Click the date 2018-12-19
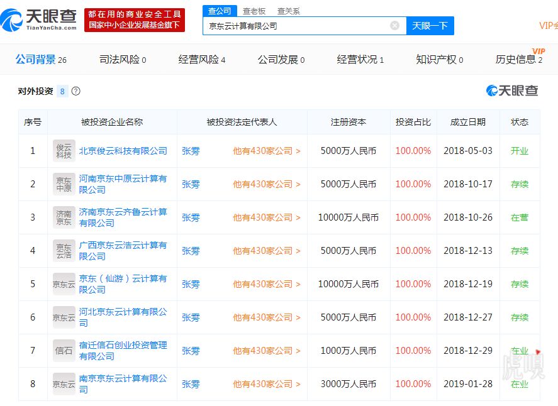This screenshot has width=558, height=406. click(468, 284)
